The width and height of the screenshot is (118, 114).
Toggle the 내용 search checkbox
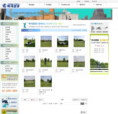pos(59,104)
